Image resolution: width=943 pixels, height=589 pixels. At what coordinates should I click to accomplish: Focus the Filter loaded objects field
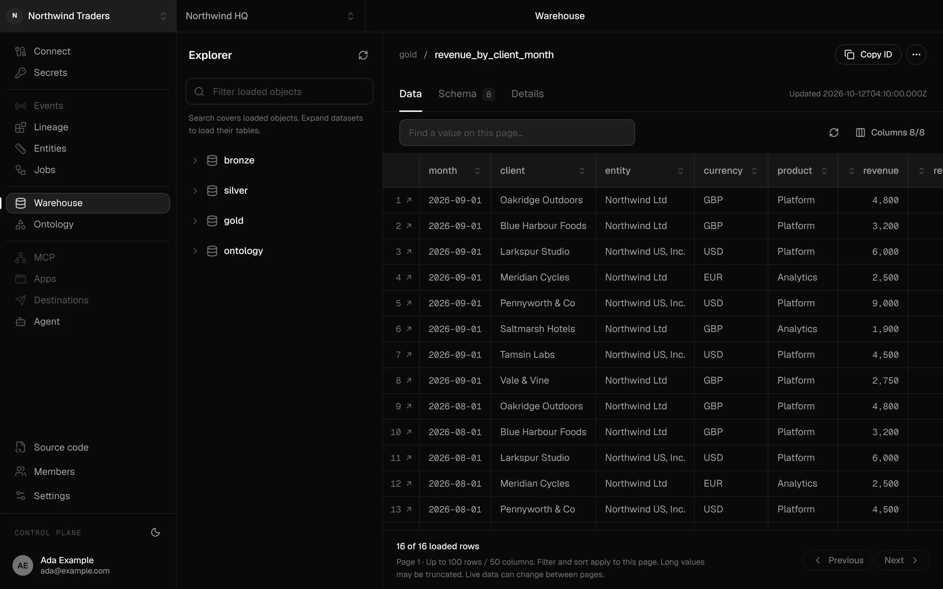[279, 92]
